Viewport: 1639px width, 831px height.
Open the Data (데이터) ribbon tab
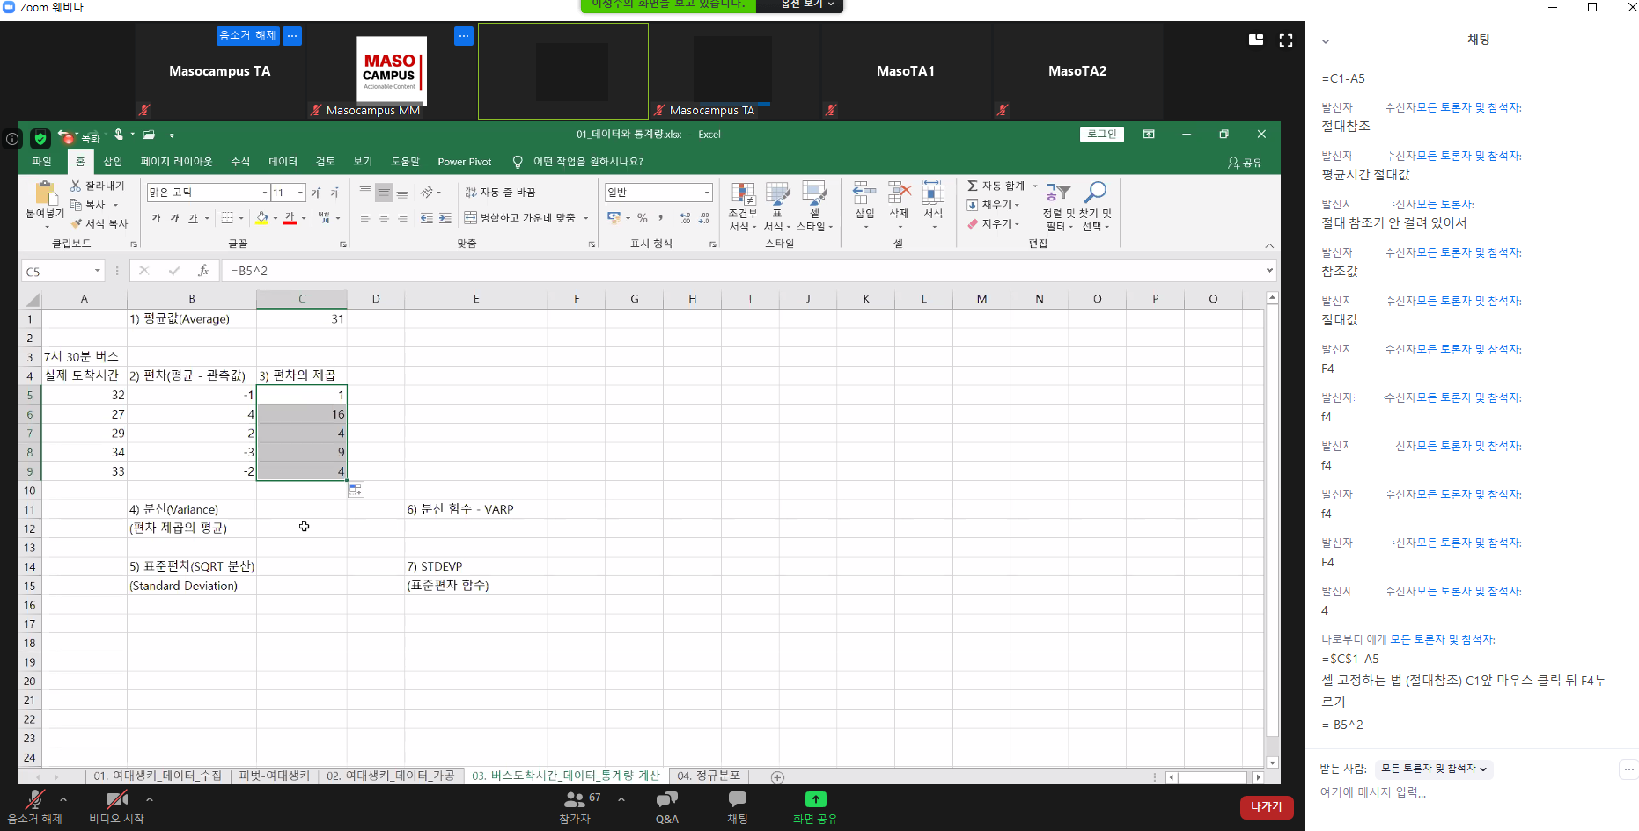pos(283,162)
